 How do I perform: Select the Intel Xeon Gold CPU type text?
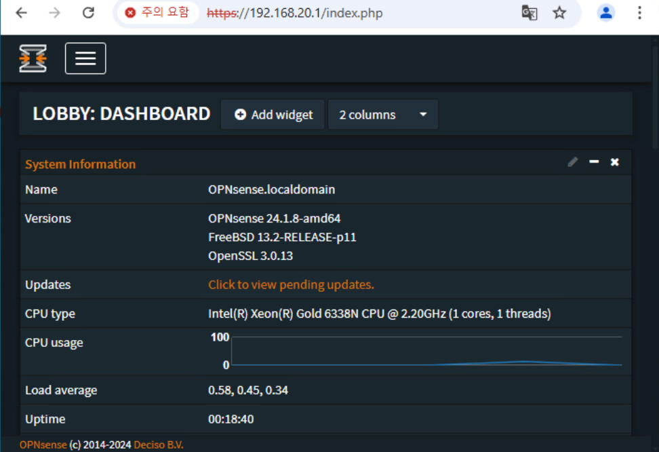tap(379, 314)
